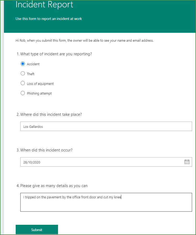Click the 'Loss of equipment' label text

pyautogui.click(x=40, y=84)
